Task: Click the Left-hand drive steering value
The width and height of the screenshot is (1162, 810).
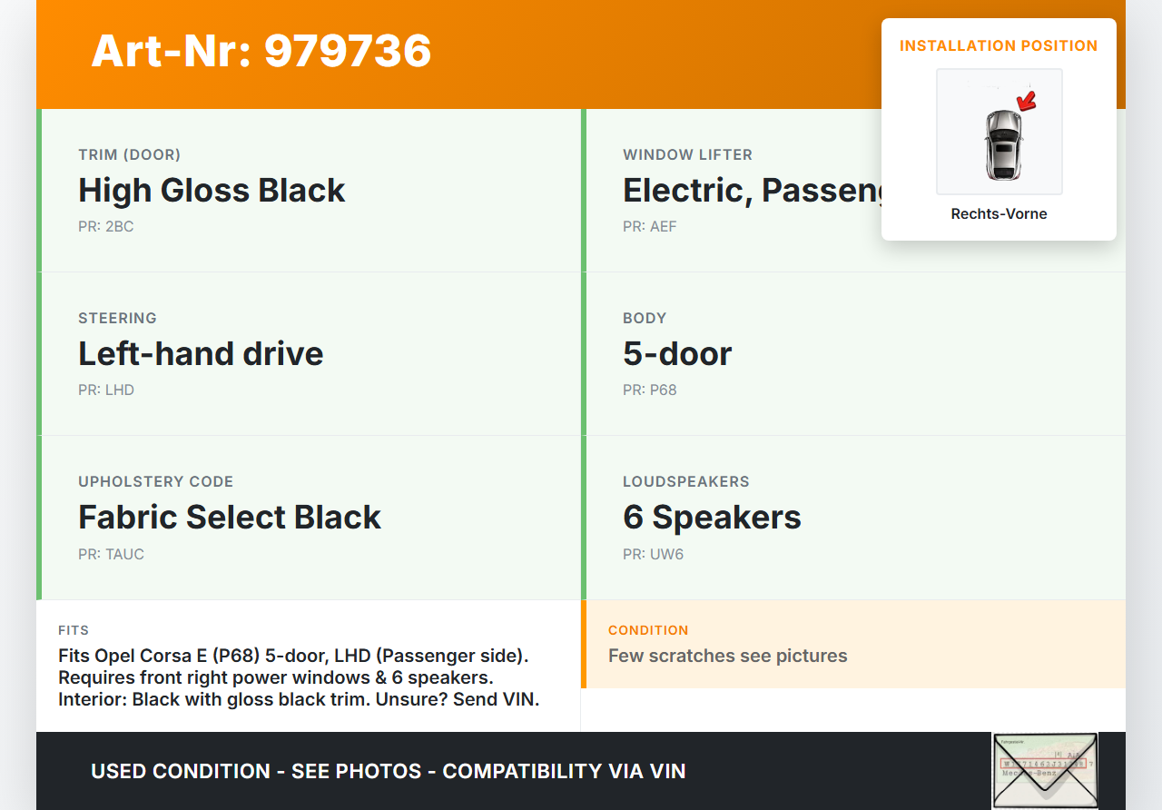Action: (201, 354)
